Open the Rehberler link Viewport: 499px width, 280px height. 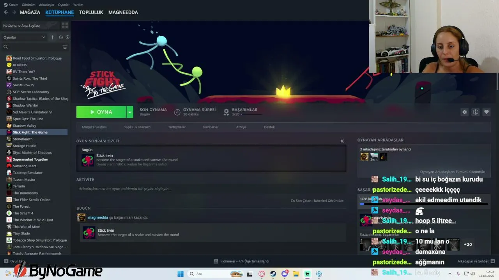pos(211,127)
